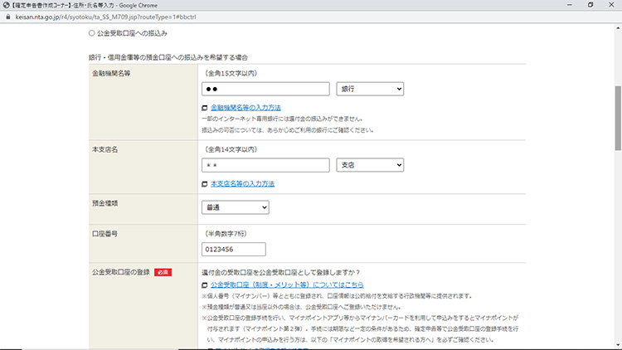Open the 金融機関名等の入力方法 link
This screenshot has height=350, width=622.
click(245, 109)
